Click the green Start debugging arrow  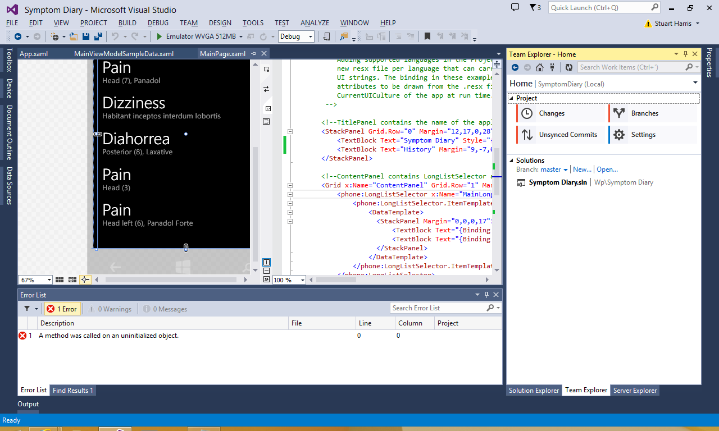[x=160, y=36]
